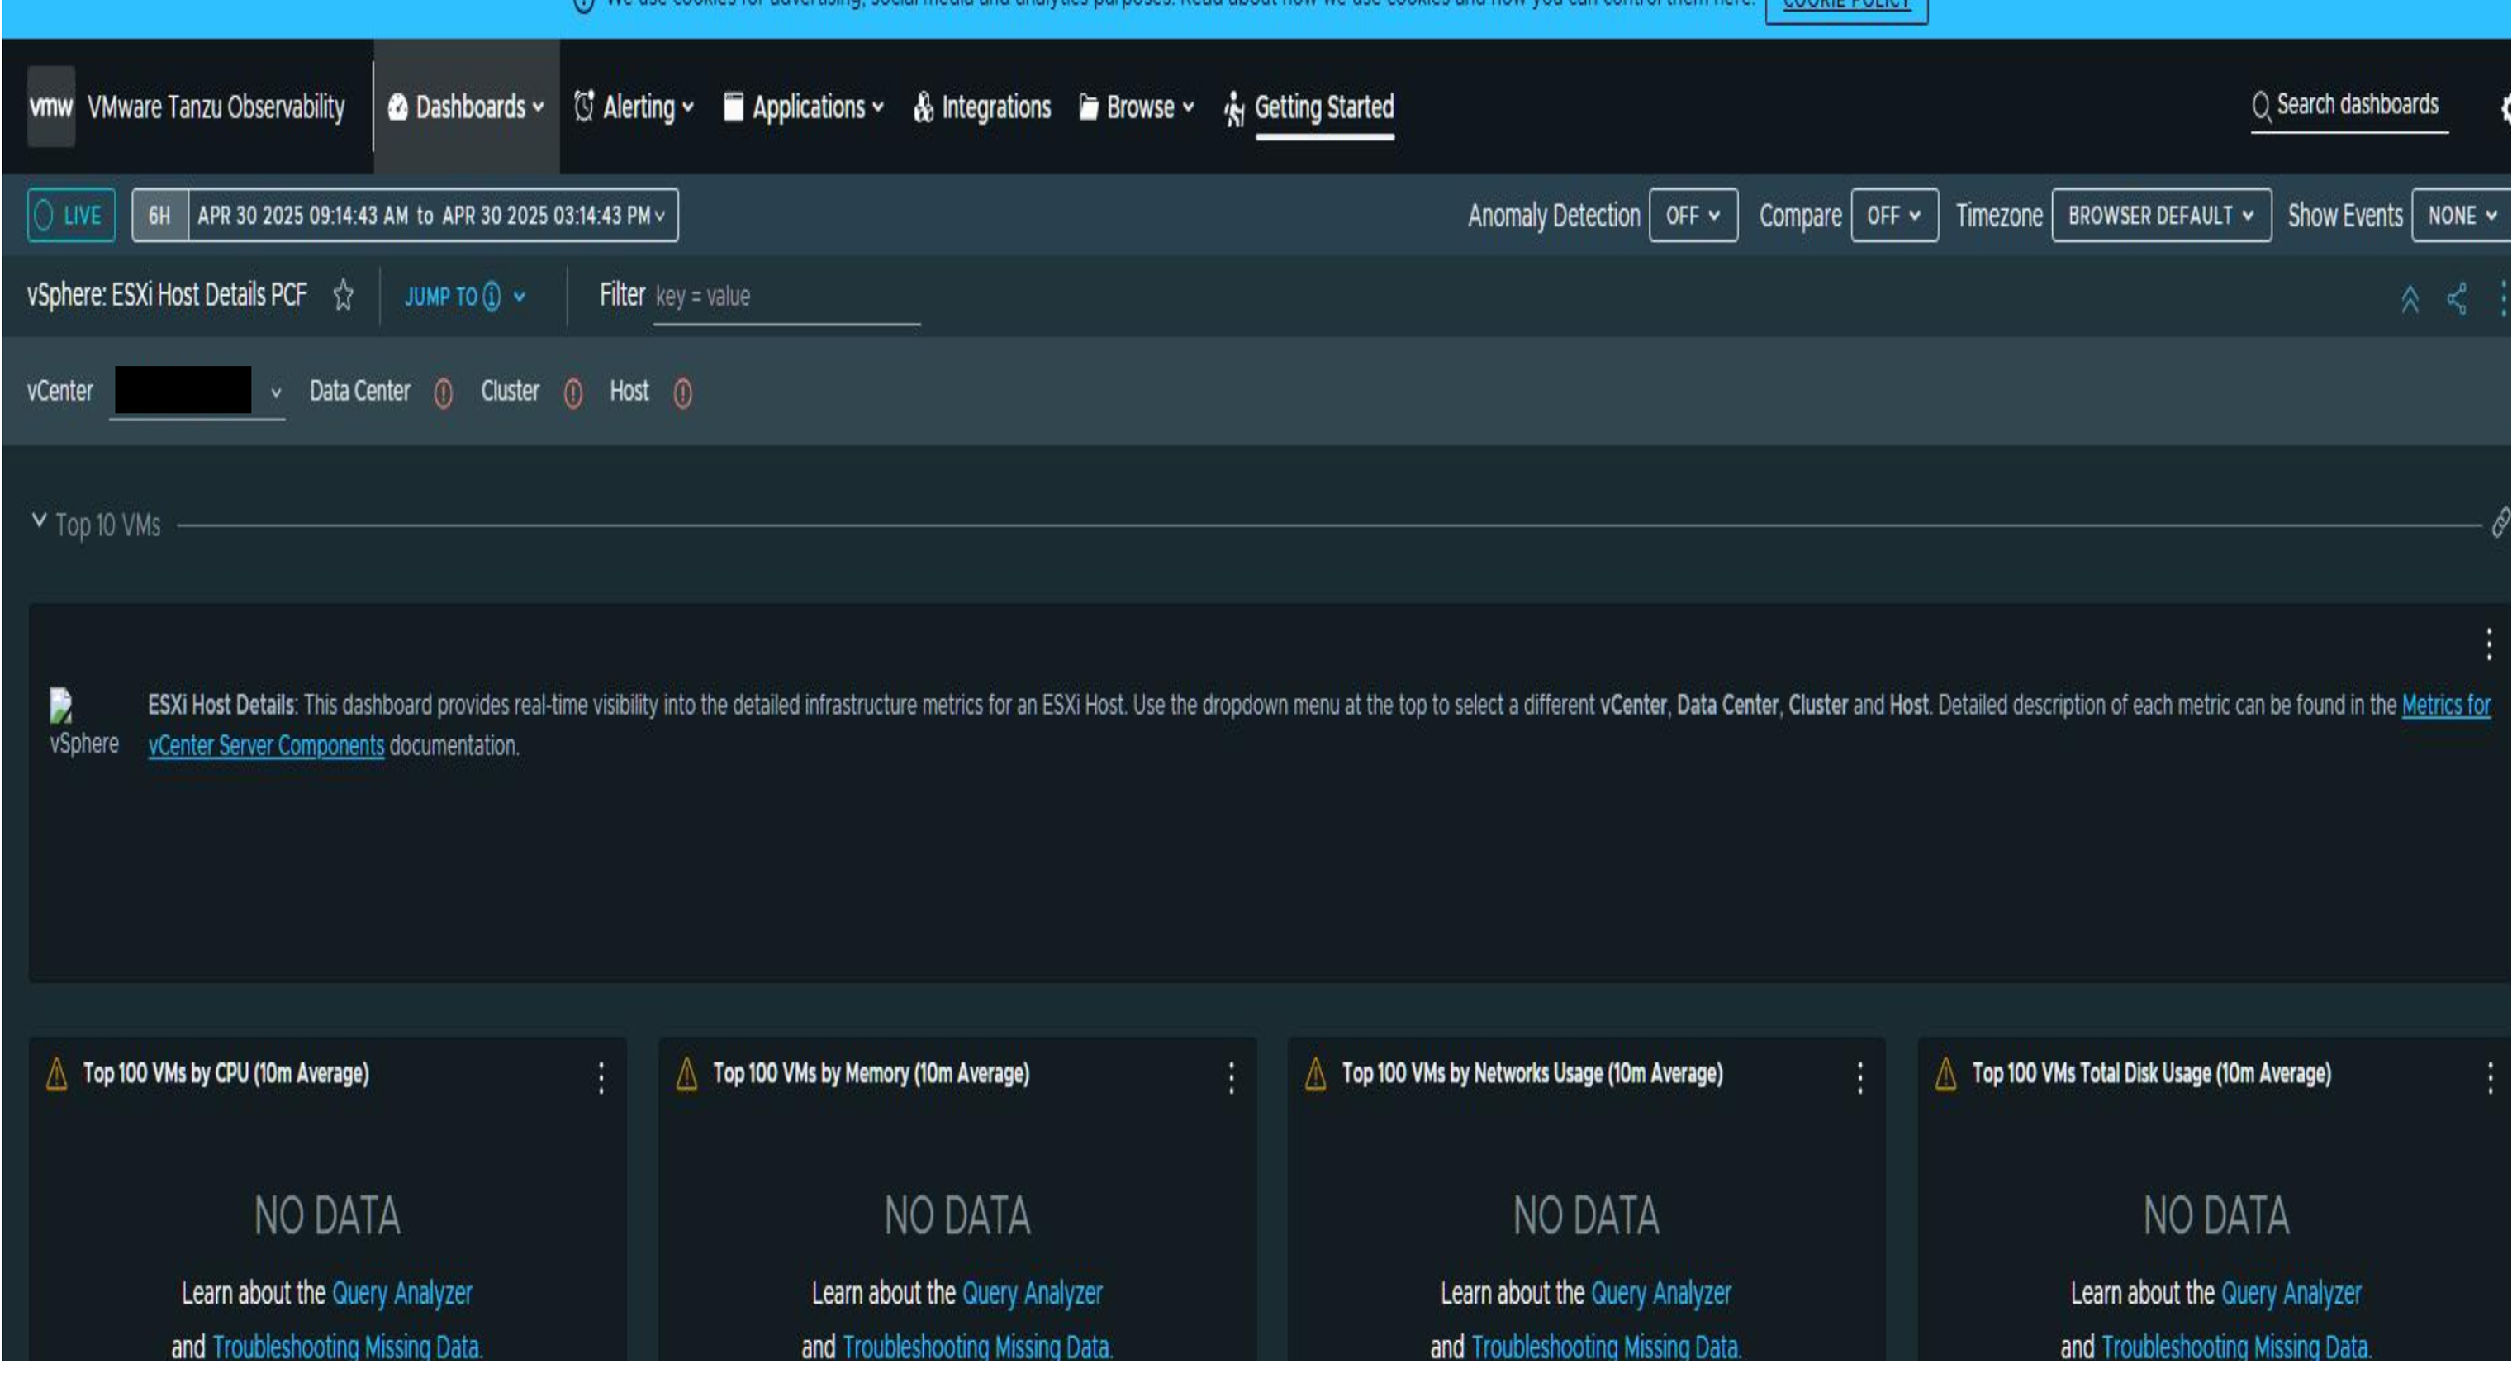
Task: Click the collapse all sections double-chevron icon
Action: (x=2410, y=298)
